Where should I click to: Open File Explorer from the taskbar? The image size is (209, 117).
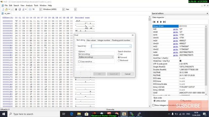pos(79,114)
